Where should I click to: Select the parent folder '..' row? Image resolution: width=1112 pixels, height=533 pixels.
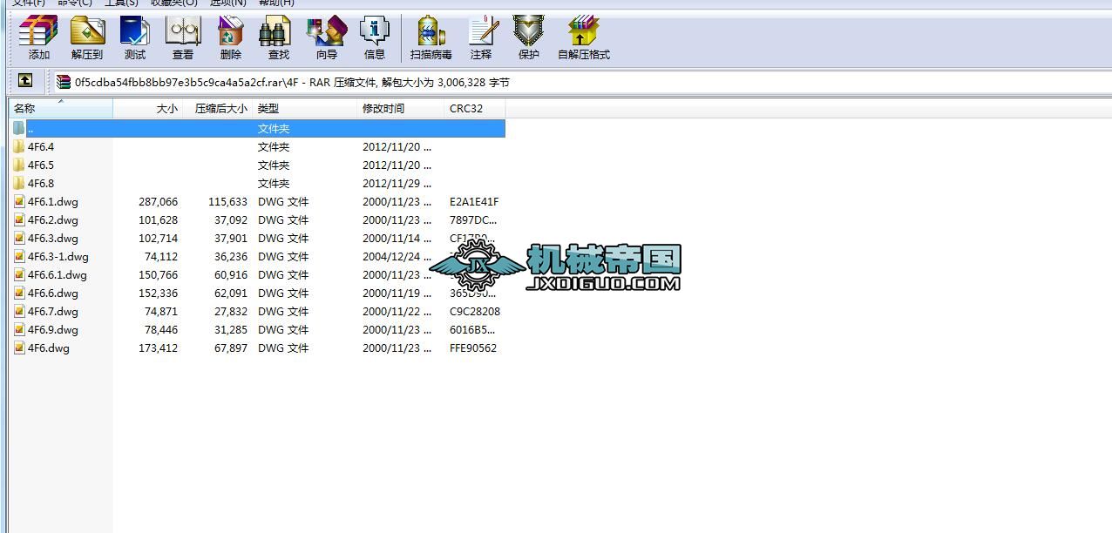point(259,128)
